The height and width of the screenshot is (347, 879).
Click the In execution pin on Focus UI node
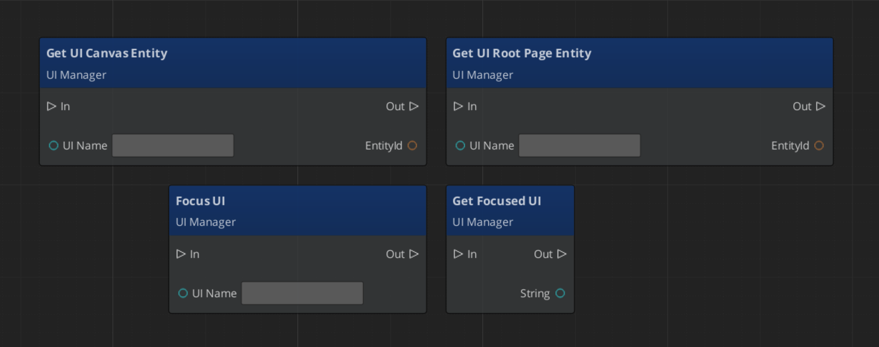tap(181, 254)
